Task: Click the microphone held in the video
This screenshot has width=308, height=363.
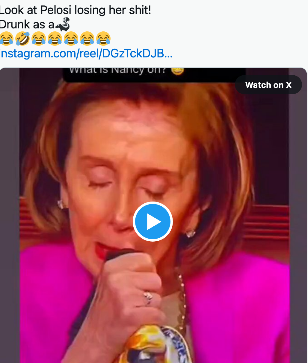Action: click(120, 254)
